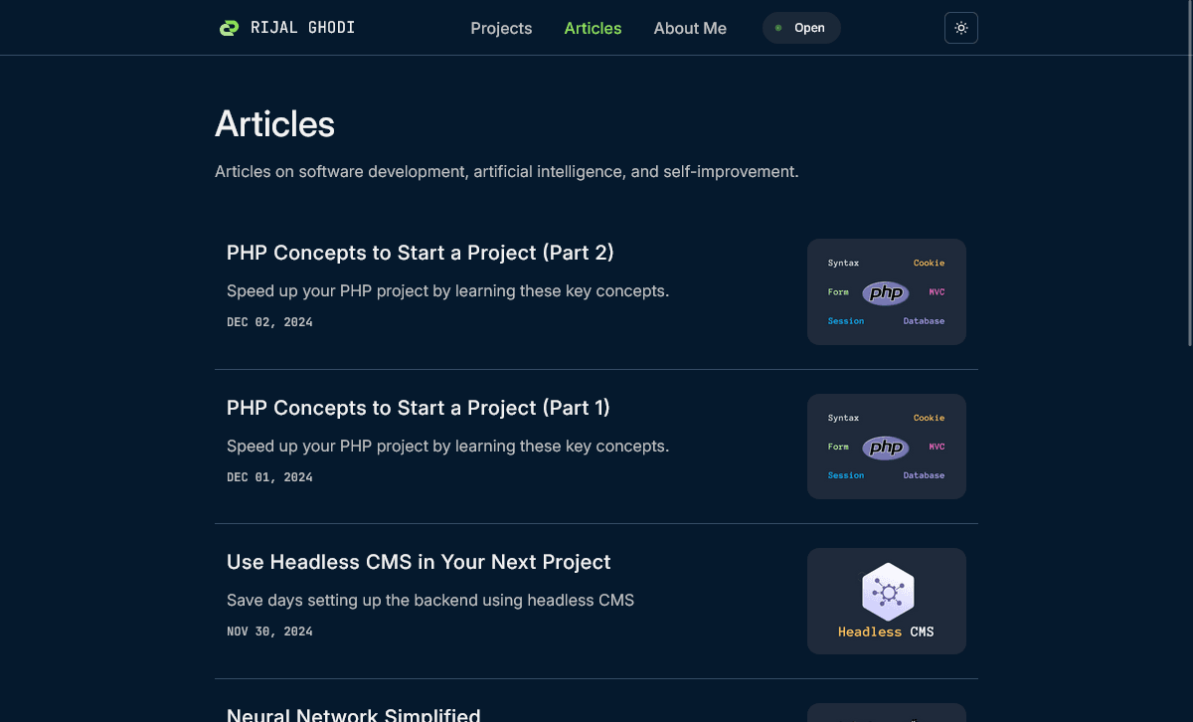The height and width of the screenshot is (722, 1193).
Task: Click the Headless CMS thumbnail label text
Action: tap(886, 632)
